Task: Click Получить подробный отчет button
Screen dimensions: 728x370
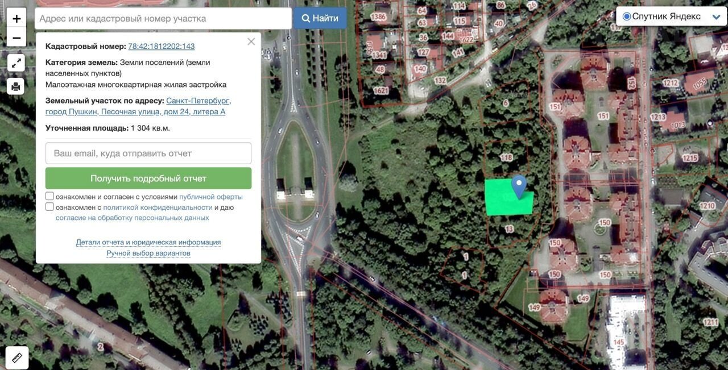Action: click(148, 178)
